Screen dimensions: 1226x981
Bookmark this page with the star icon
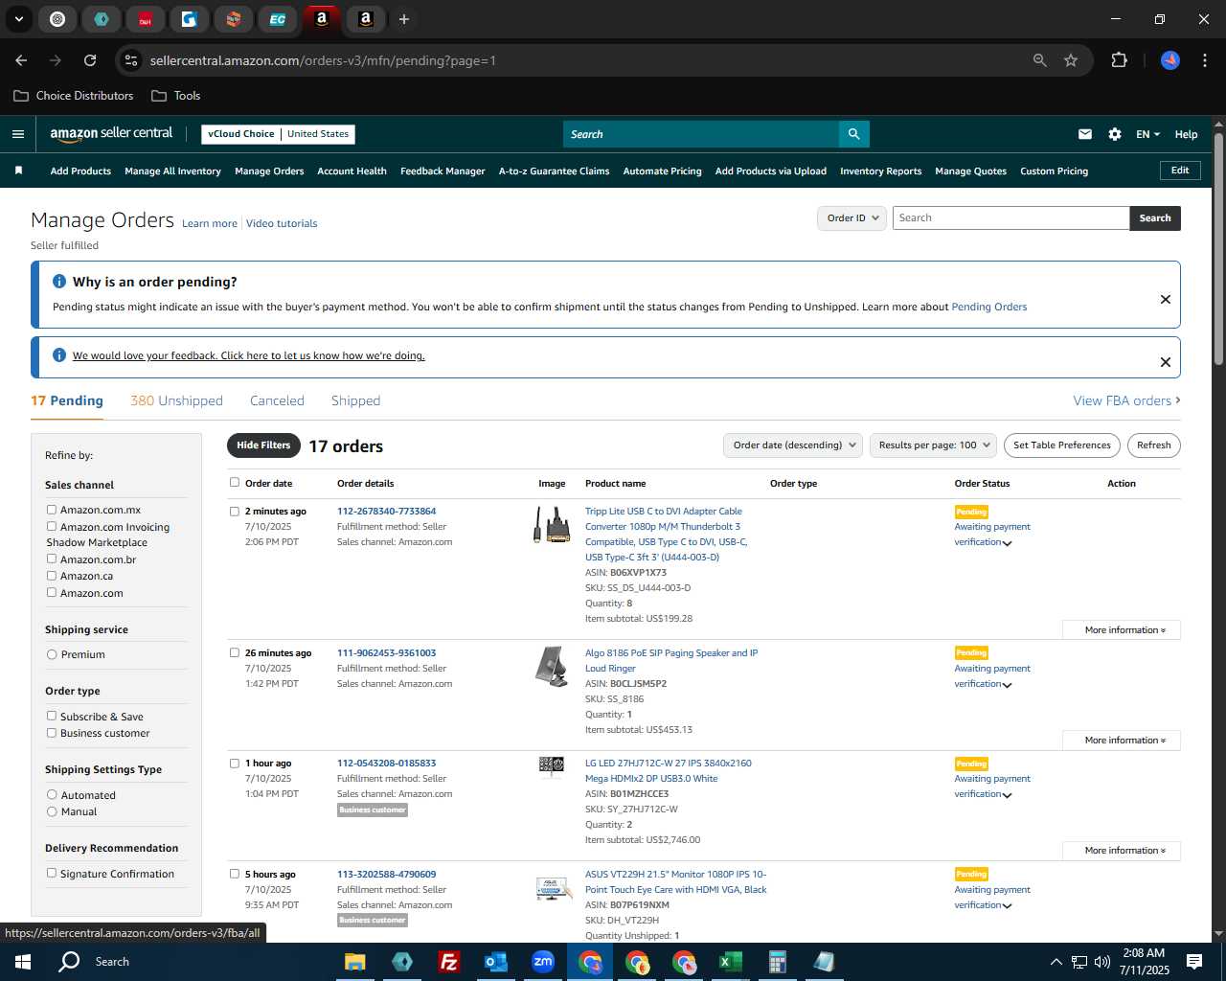(x=1071, y=60)
